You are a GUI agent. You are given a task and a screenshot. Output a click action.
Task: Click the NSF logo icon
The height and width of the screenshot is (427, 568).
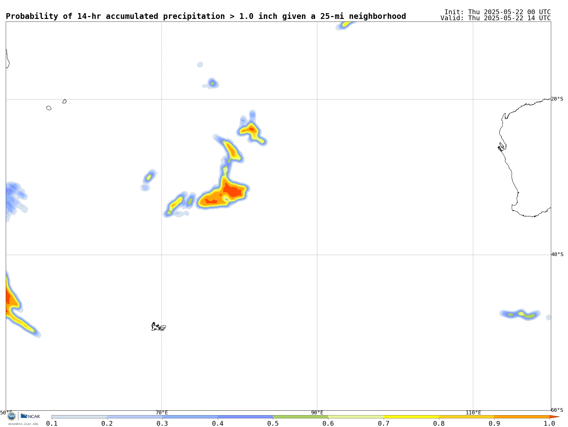[11, 416]
